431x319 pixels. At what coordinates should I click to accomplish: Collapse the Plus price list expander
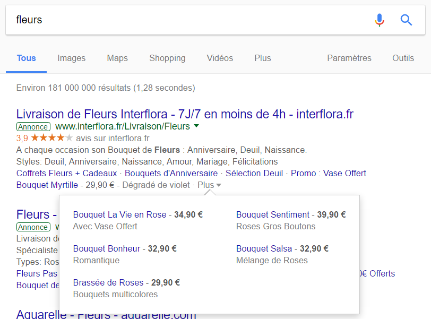pyautogui.click(x=209, y=185)
